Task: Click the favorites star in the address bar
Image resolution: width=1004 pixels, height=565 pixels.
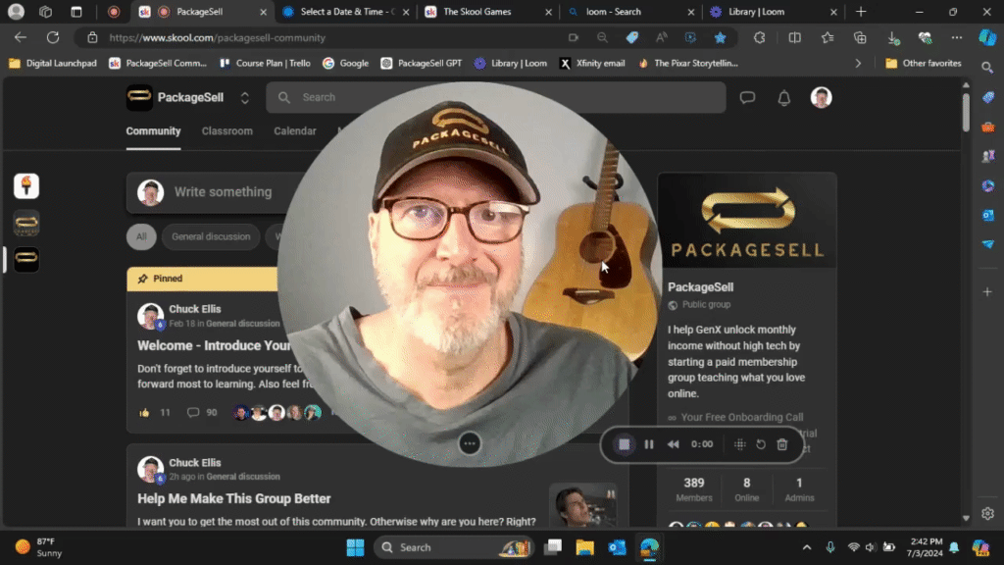Action: pos(721,37)
